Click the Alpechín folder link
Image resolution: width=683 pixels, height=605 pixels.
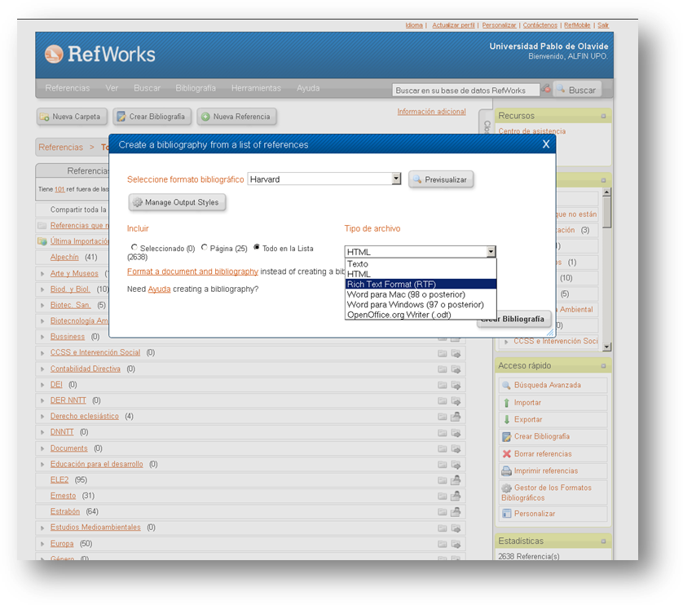click(x=64, y=257)
